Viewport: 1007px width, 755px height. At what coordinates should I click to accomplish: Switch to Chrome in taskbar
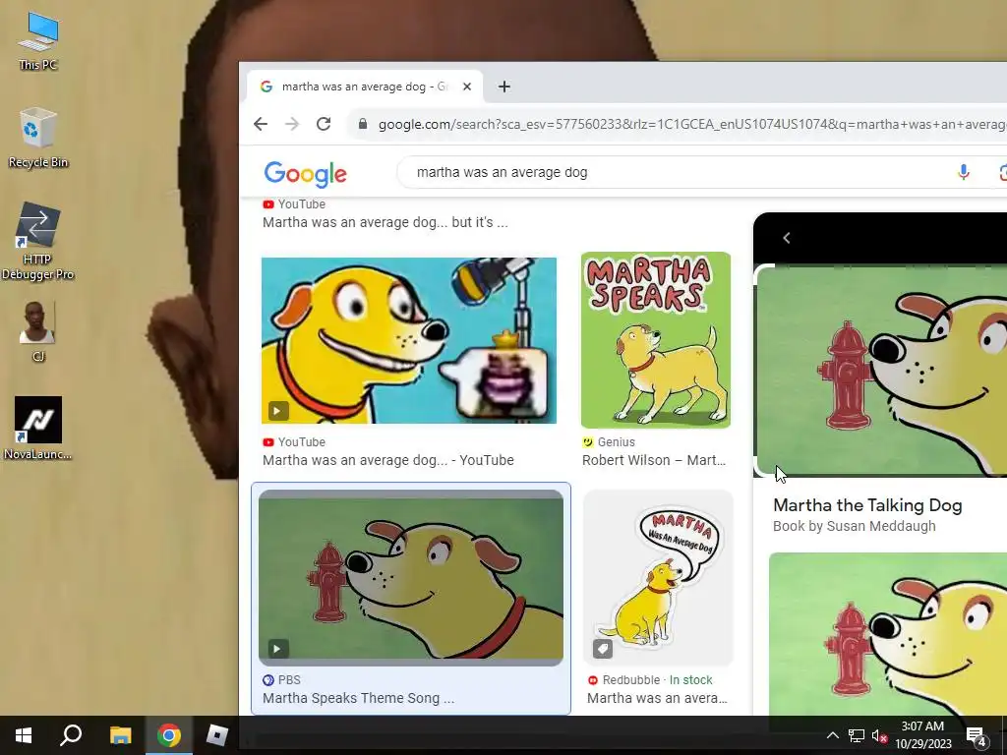click(x=169, y=735)
